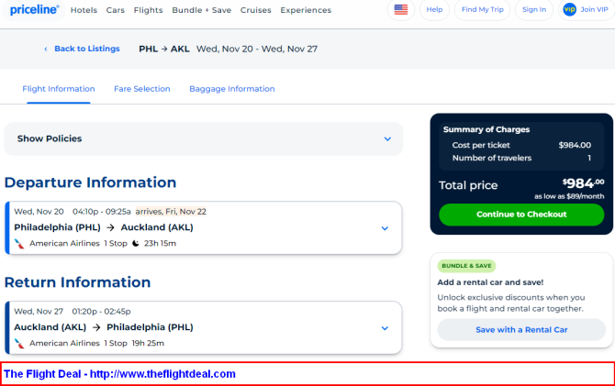
Task: Click the VIP badge icon
Action: [569, 9]
